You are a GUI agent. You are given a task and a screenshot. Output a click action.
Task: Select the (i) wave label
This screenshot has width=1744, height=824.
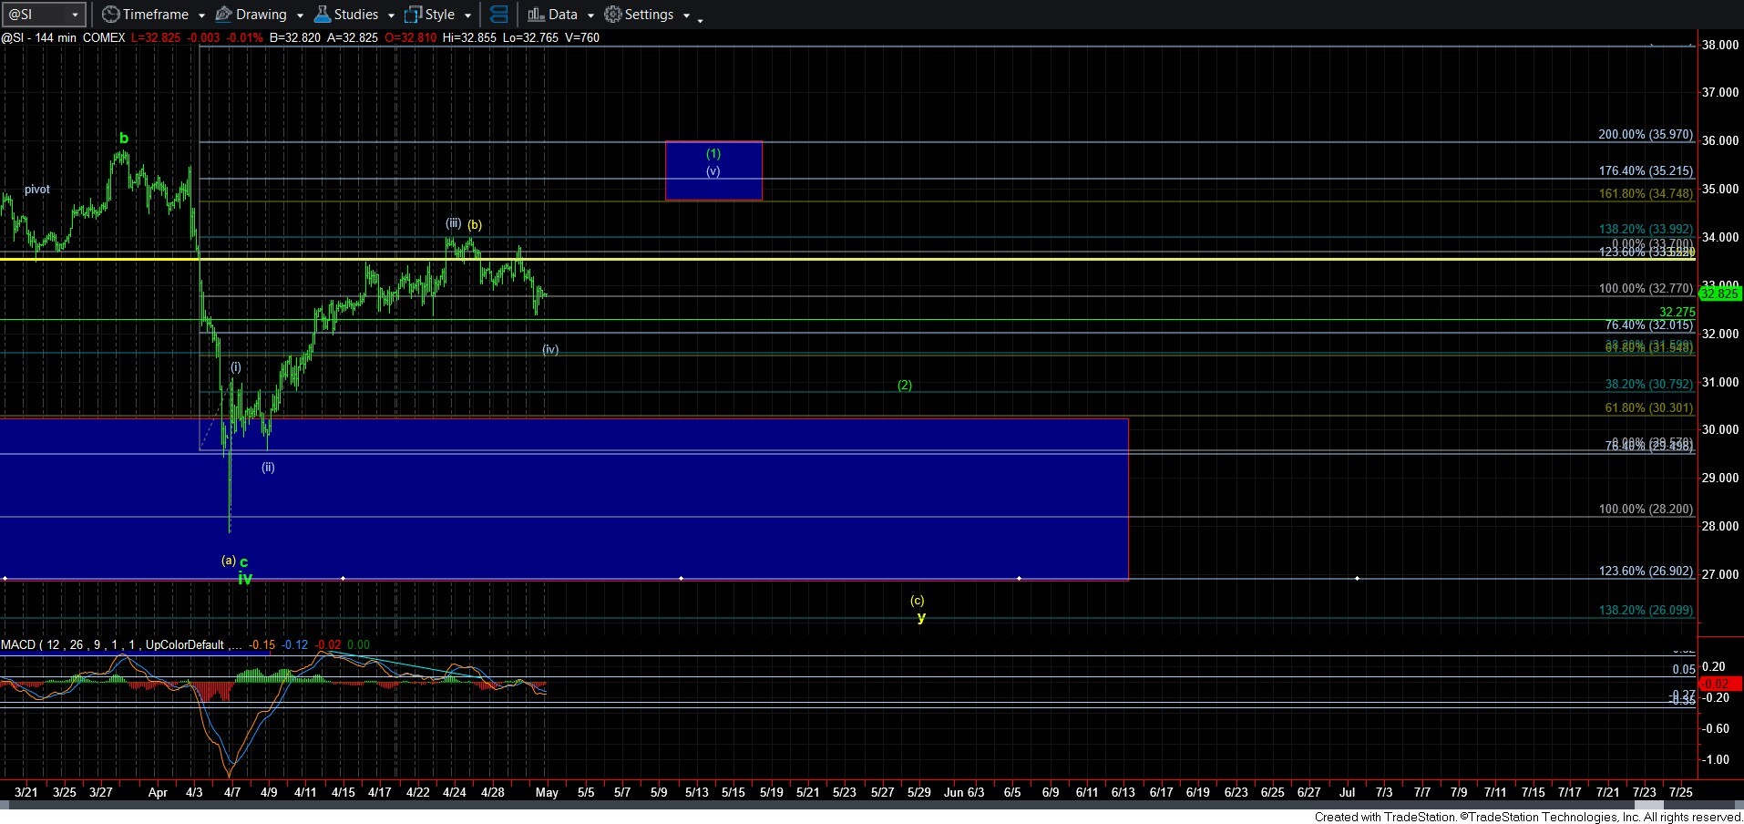pyautogui.click(x=236, y=367)
